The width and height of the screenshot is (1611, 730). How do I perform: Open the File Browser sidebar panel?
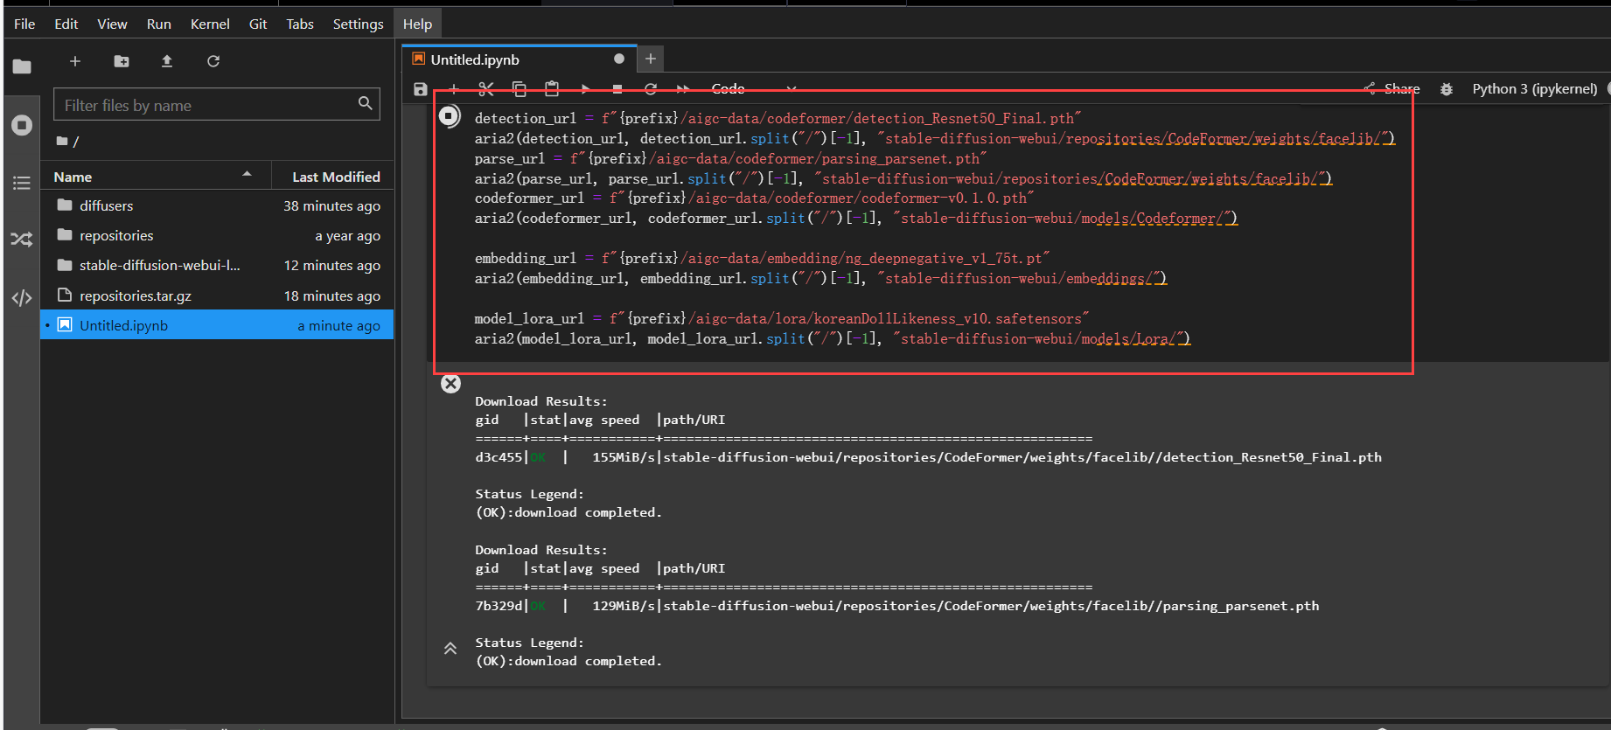click(22, 66)
